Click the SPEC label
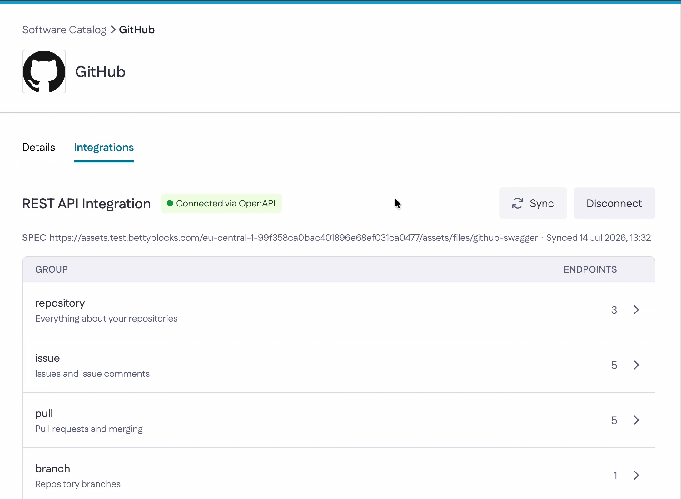 34,238
